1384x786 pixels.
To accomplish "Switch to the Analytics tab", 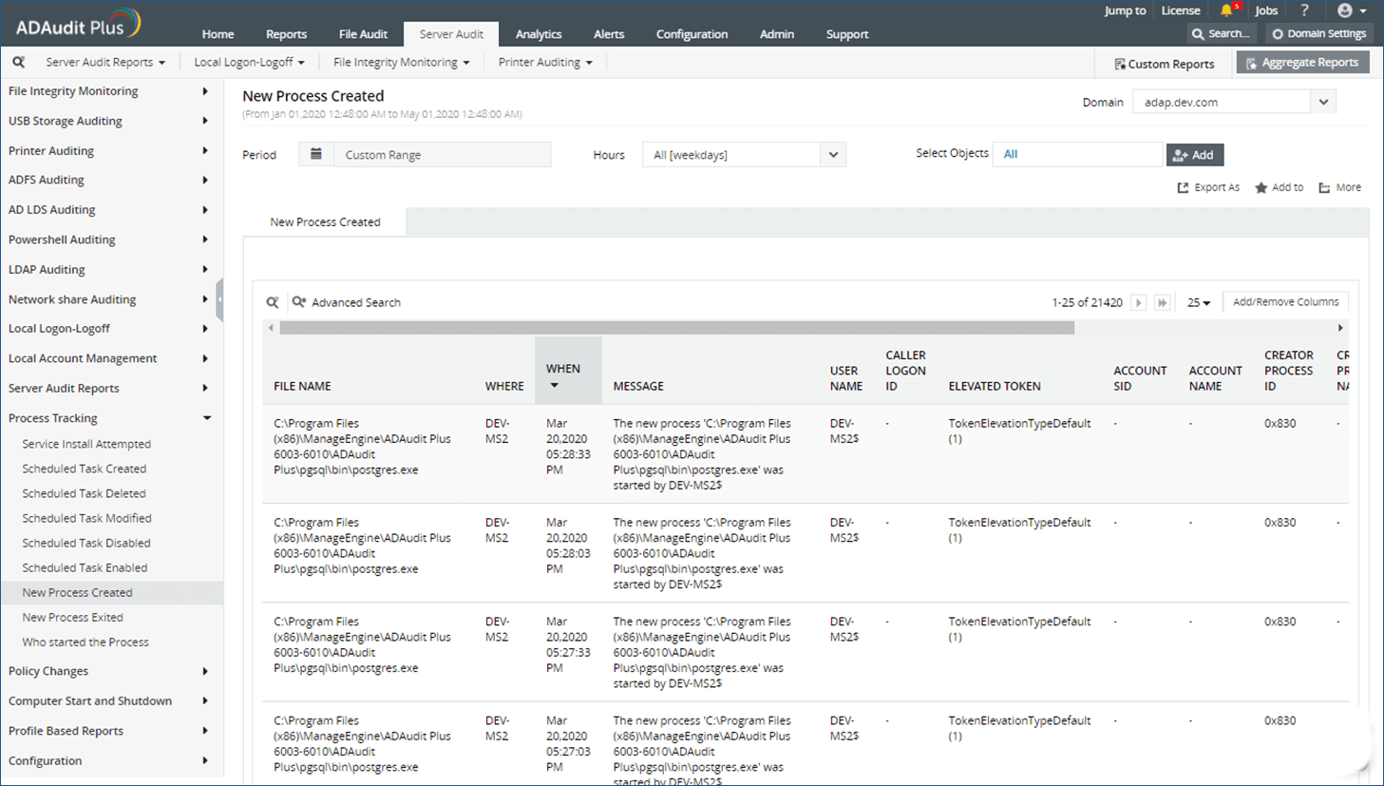I will click(x=539, y=34).
